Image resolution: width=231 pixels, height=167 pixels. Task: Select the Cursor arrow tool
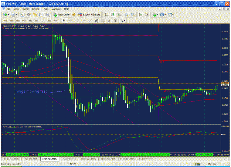point(64,21)
